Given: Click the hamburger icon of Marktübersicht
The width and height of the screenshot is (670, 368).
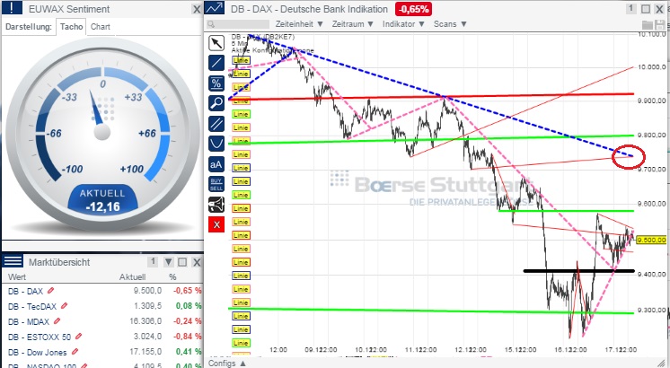Looking at the screenshot, I should point(13,261).
